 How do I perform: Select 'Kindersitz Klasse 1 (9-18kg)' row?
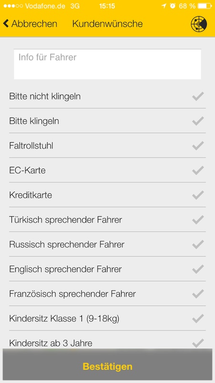[107, 318]
